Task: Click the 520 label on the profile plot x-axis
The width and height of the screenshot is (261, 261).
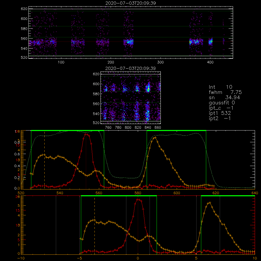Action: [21, 193]
